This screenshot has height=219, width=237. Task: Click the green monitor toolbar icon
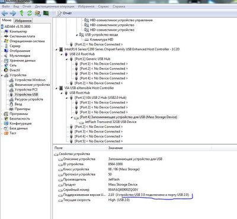click(46, 13)
